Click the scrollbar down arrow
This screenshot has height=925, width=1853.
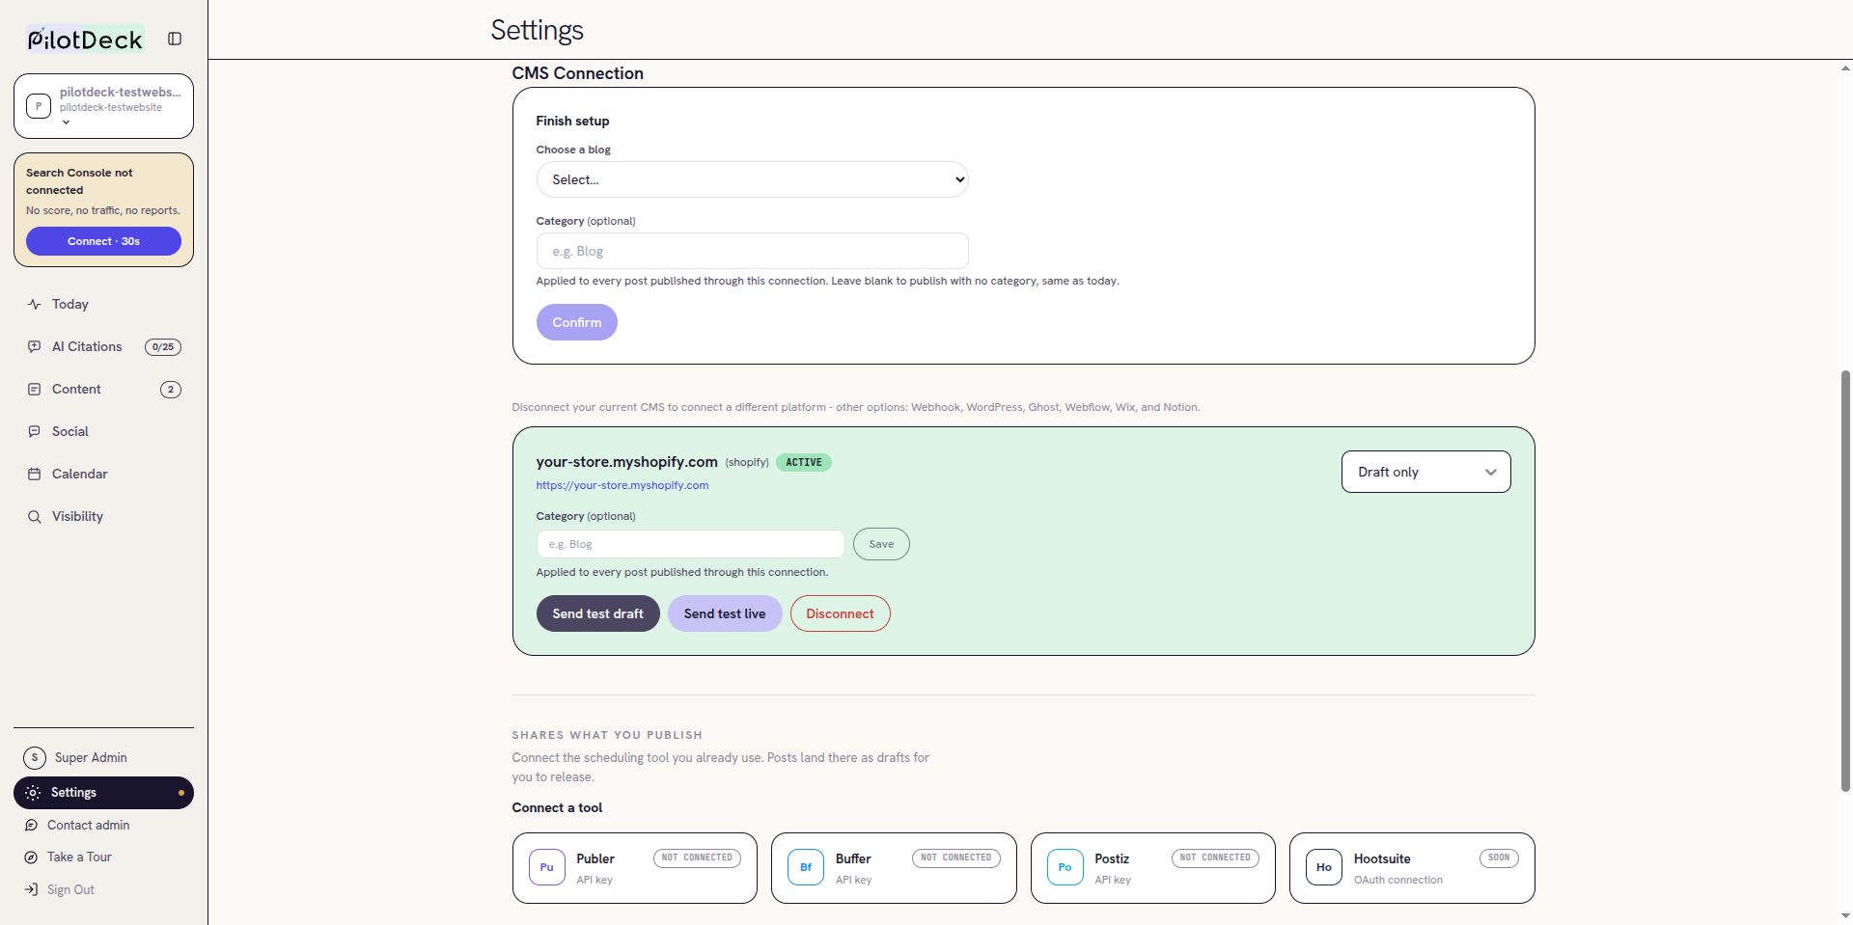click(x=1845, y=915)
